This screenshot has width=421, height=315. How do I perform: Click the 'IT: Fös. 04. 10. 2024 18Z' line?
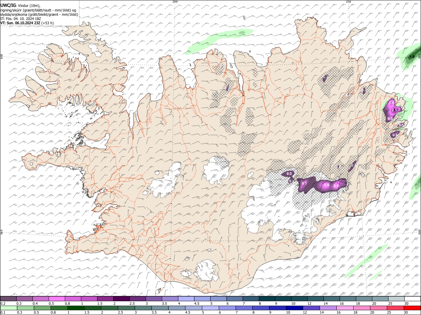coord(21,19)
